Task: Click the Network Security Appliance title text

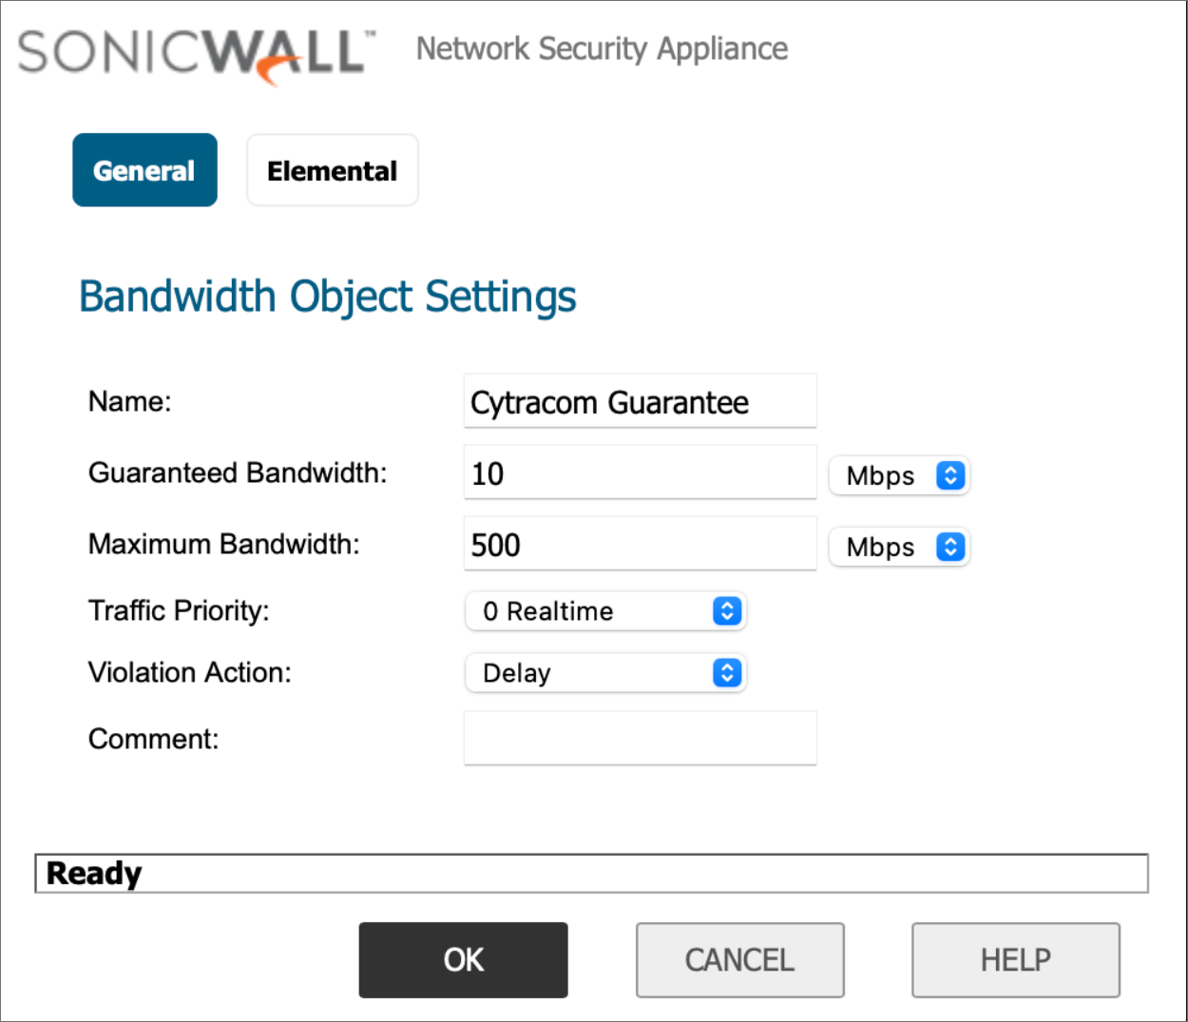Action: 602,48
